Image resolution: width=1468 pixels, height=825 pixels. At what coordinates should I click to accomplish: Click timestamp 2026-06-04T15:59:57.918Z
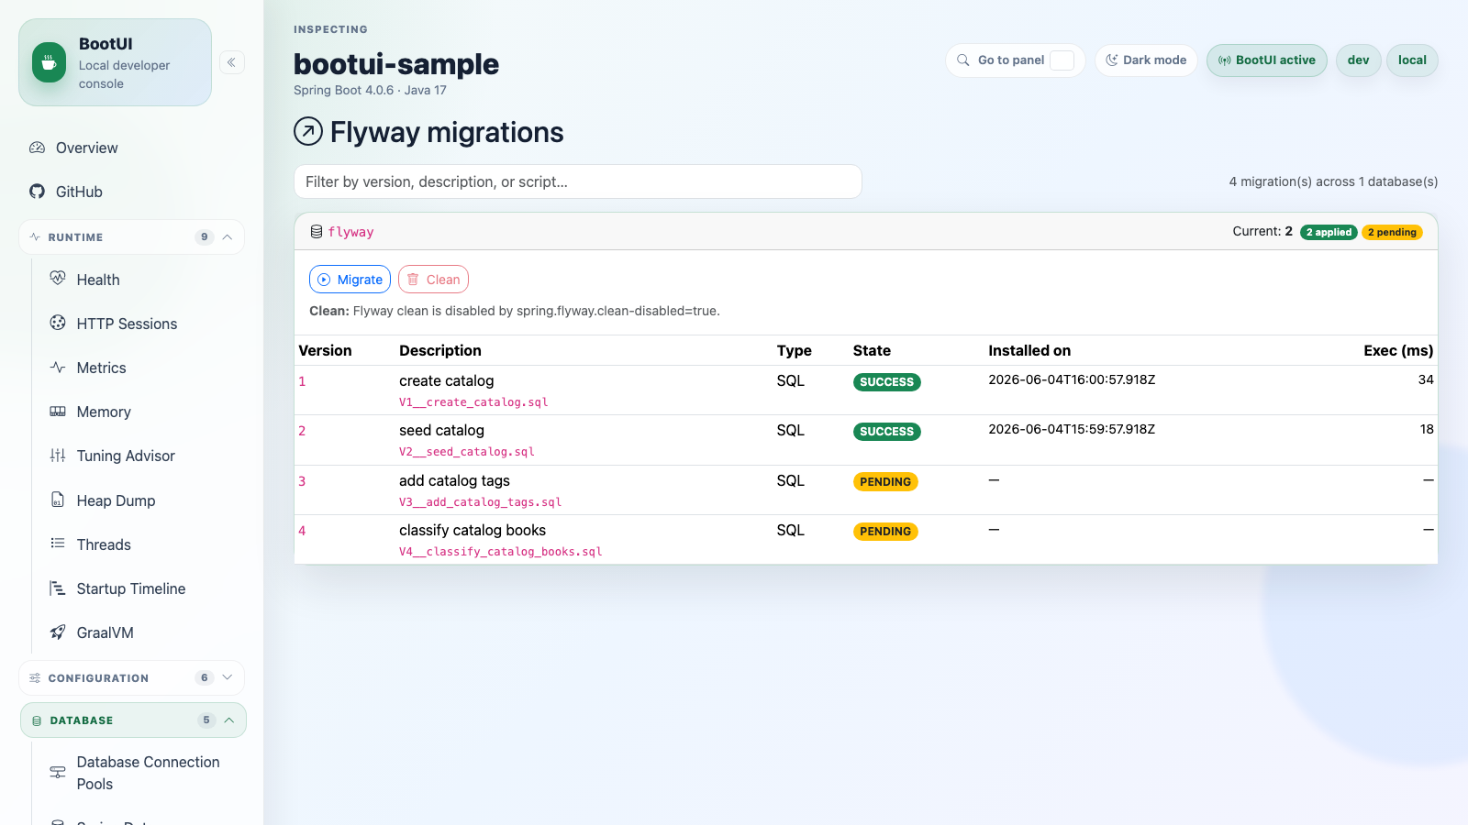(1072, 429)
